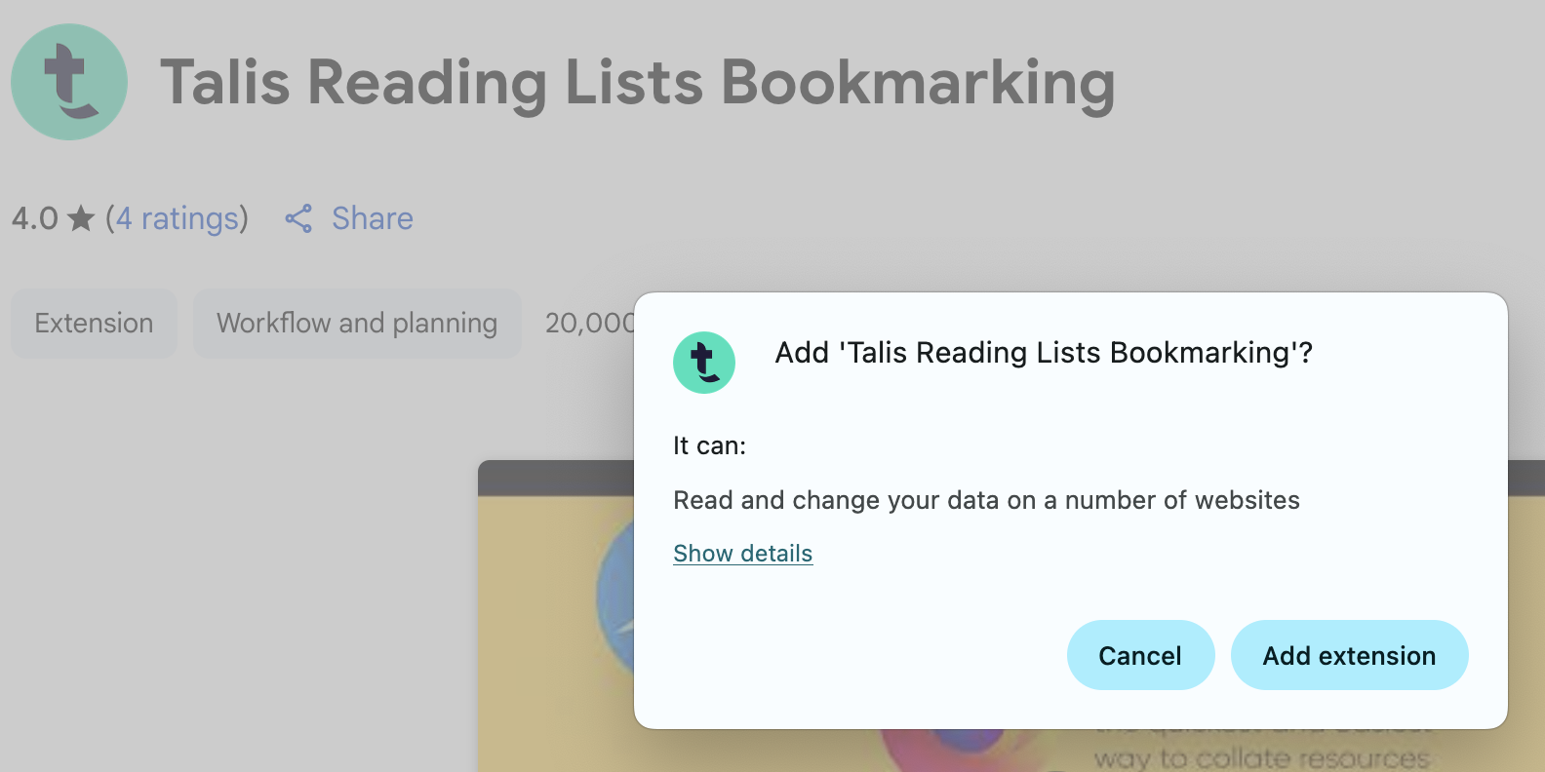The height and width of the screenshot is (772, 1545).
Task: Click the Share link
Action: (x=372, y=218)
